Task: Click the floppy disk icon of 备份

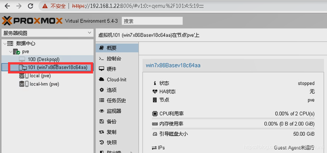Action: (101, 122)
